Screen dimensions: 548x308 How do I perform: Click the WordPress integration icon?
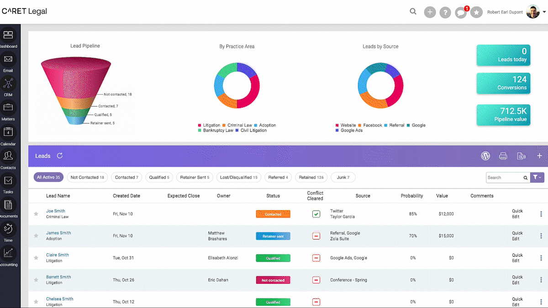[x=485, y=156]
